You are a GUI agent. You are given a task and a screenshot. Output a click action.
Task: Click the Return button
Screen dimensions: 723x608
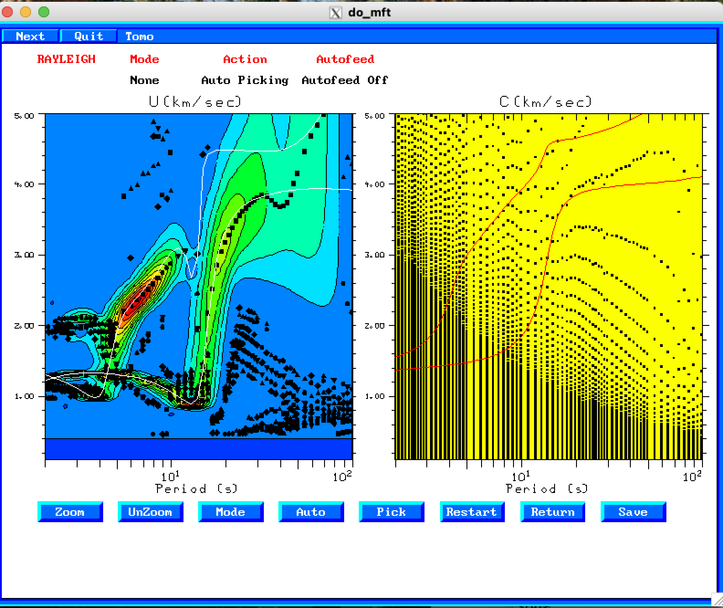click(x=552, y=512)
